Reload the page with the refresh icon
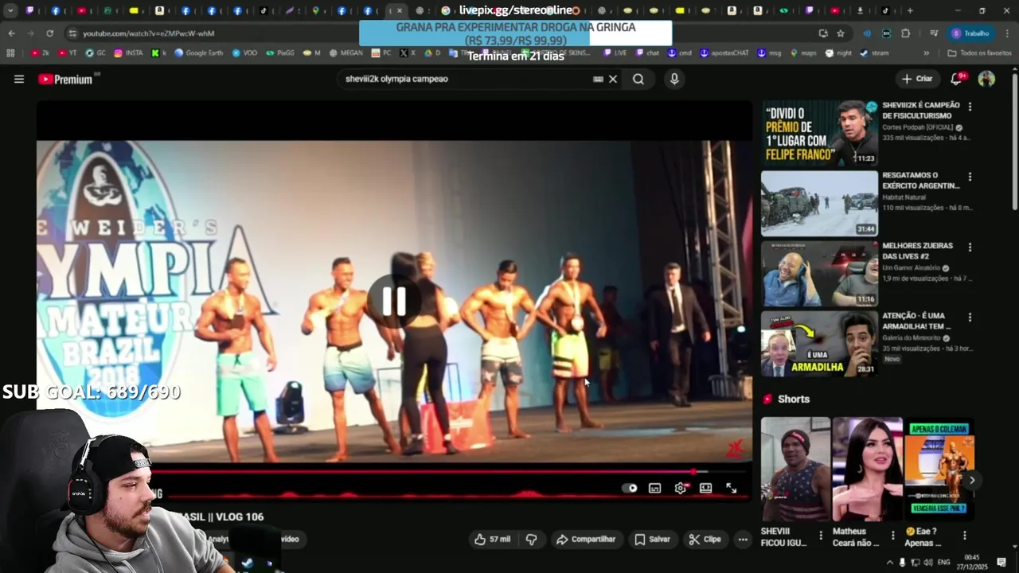The width and height of the screenshot is (1019, 573). pyautogui.click(x=49, y=33)
